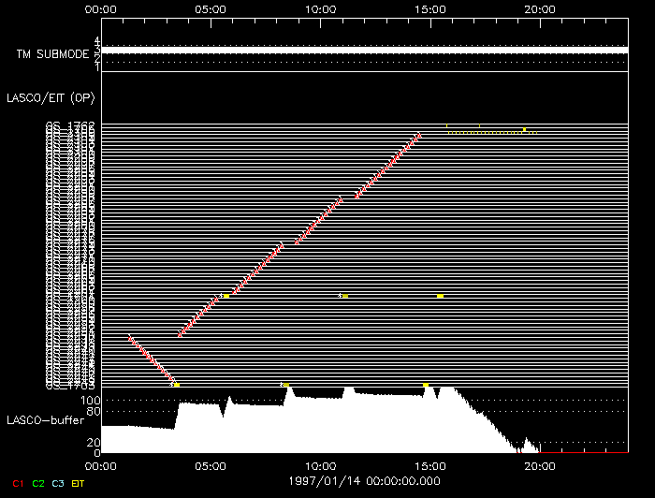The height and width of the screenshot is (498, 655).
Task: Click the OS_1703 bottom row label
Action: point(71,384)
